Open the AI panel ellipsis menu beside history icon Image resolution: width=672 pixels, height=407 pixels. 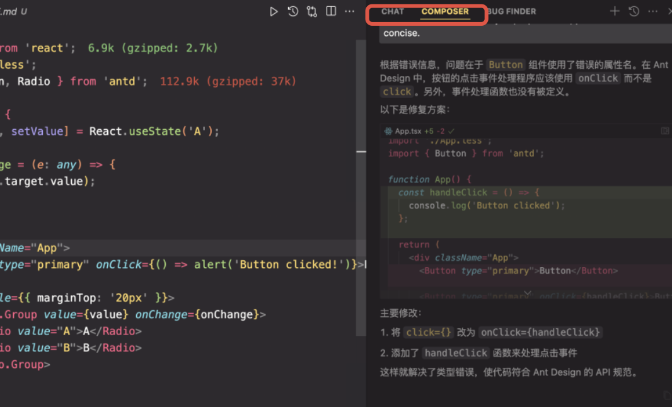[652, 11]
